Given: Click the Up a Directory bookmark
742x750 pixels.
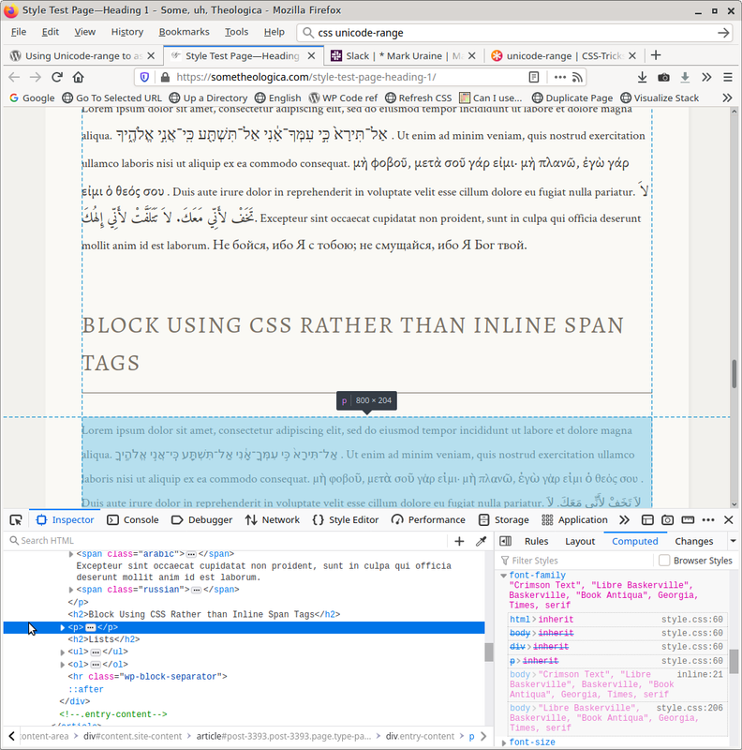Looking at the screenshot, I should [x=208, y=98].
